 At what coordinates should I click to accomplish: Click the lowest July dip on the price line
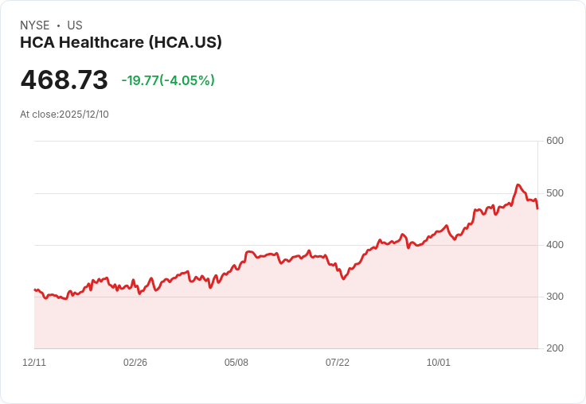(x=343, y=278)
